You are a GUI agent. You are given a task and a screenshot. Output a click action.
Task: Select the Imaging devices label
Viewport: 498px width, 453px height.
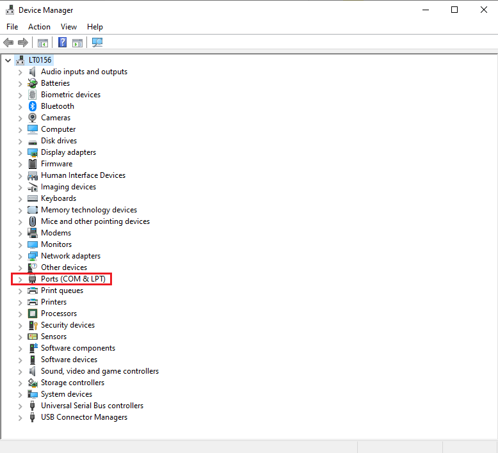(68, 187)
